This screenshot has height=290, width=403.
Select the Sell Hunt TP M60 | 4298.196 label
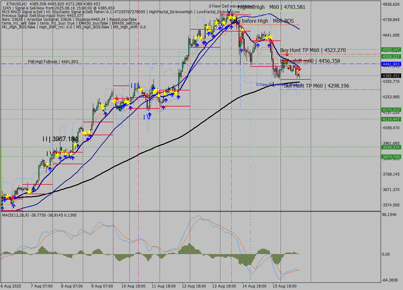(316, 86)
